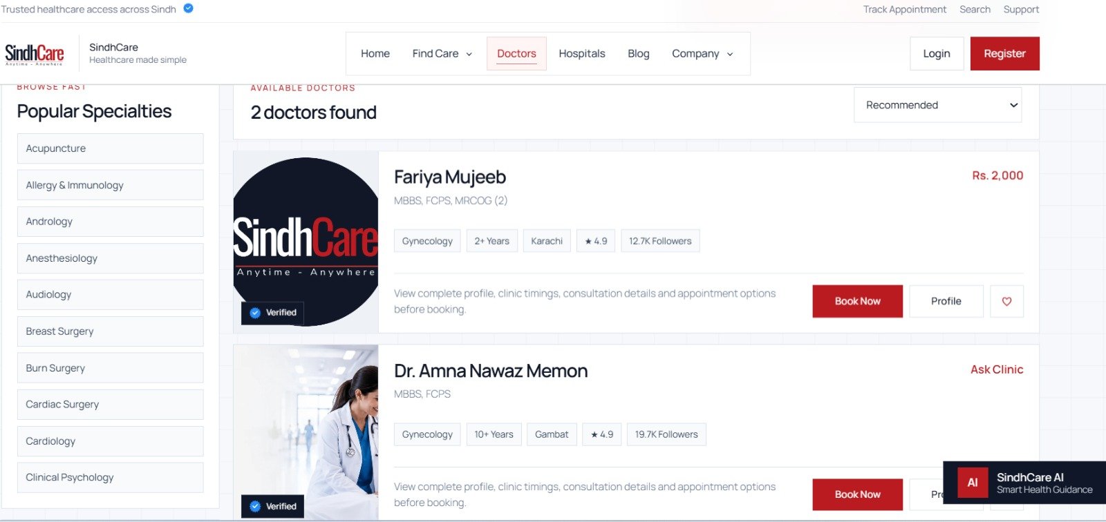Click Gynecology tag on Fariya Mujeeb card

click(x=427, y=241)
